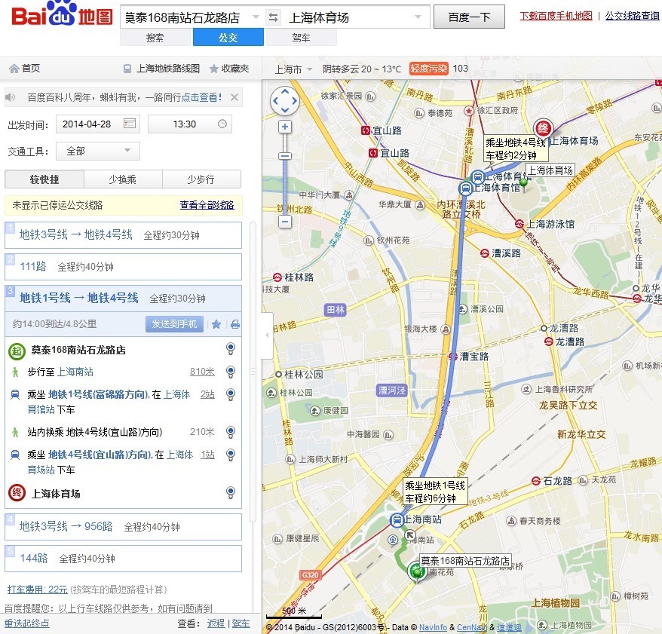Close the Baidu Baike anniversary notice
Screen dimensions: 662x634
(x=234, y=97)
